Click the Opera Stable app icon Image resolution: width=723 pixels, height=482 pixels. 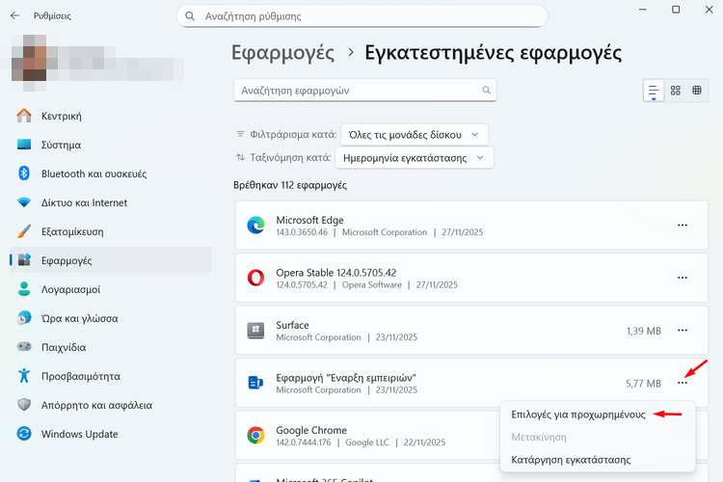point(256,279)
